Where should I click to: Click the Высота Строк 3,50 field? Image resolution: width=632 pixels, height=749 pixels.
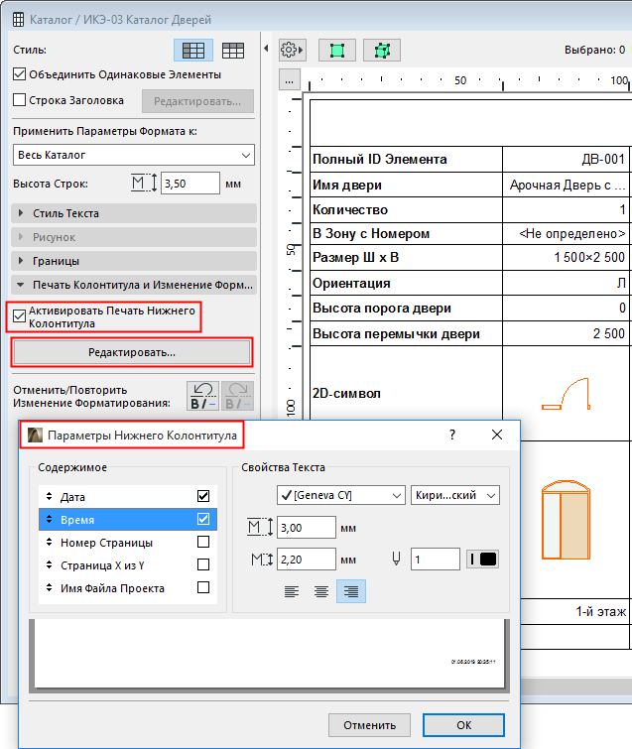point(190,184)
